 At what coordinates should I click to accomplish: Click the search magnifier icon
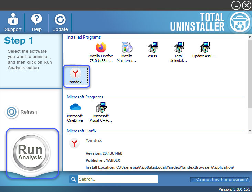[74, 179]
